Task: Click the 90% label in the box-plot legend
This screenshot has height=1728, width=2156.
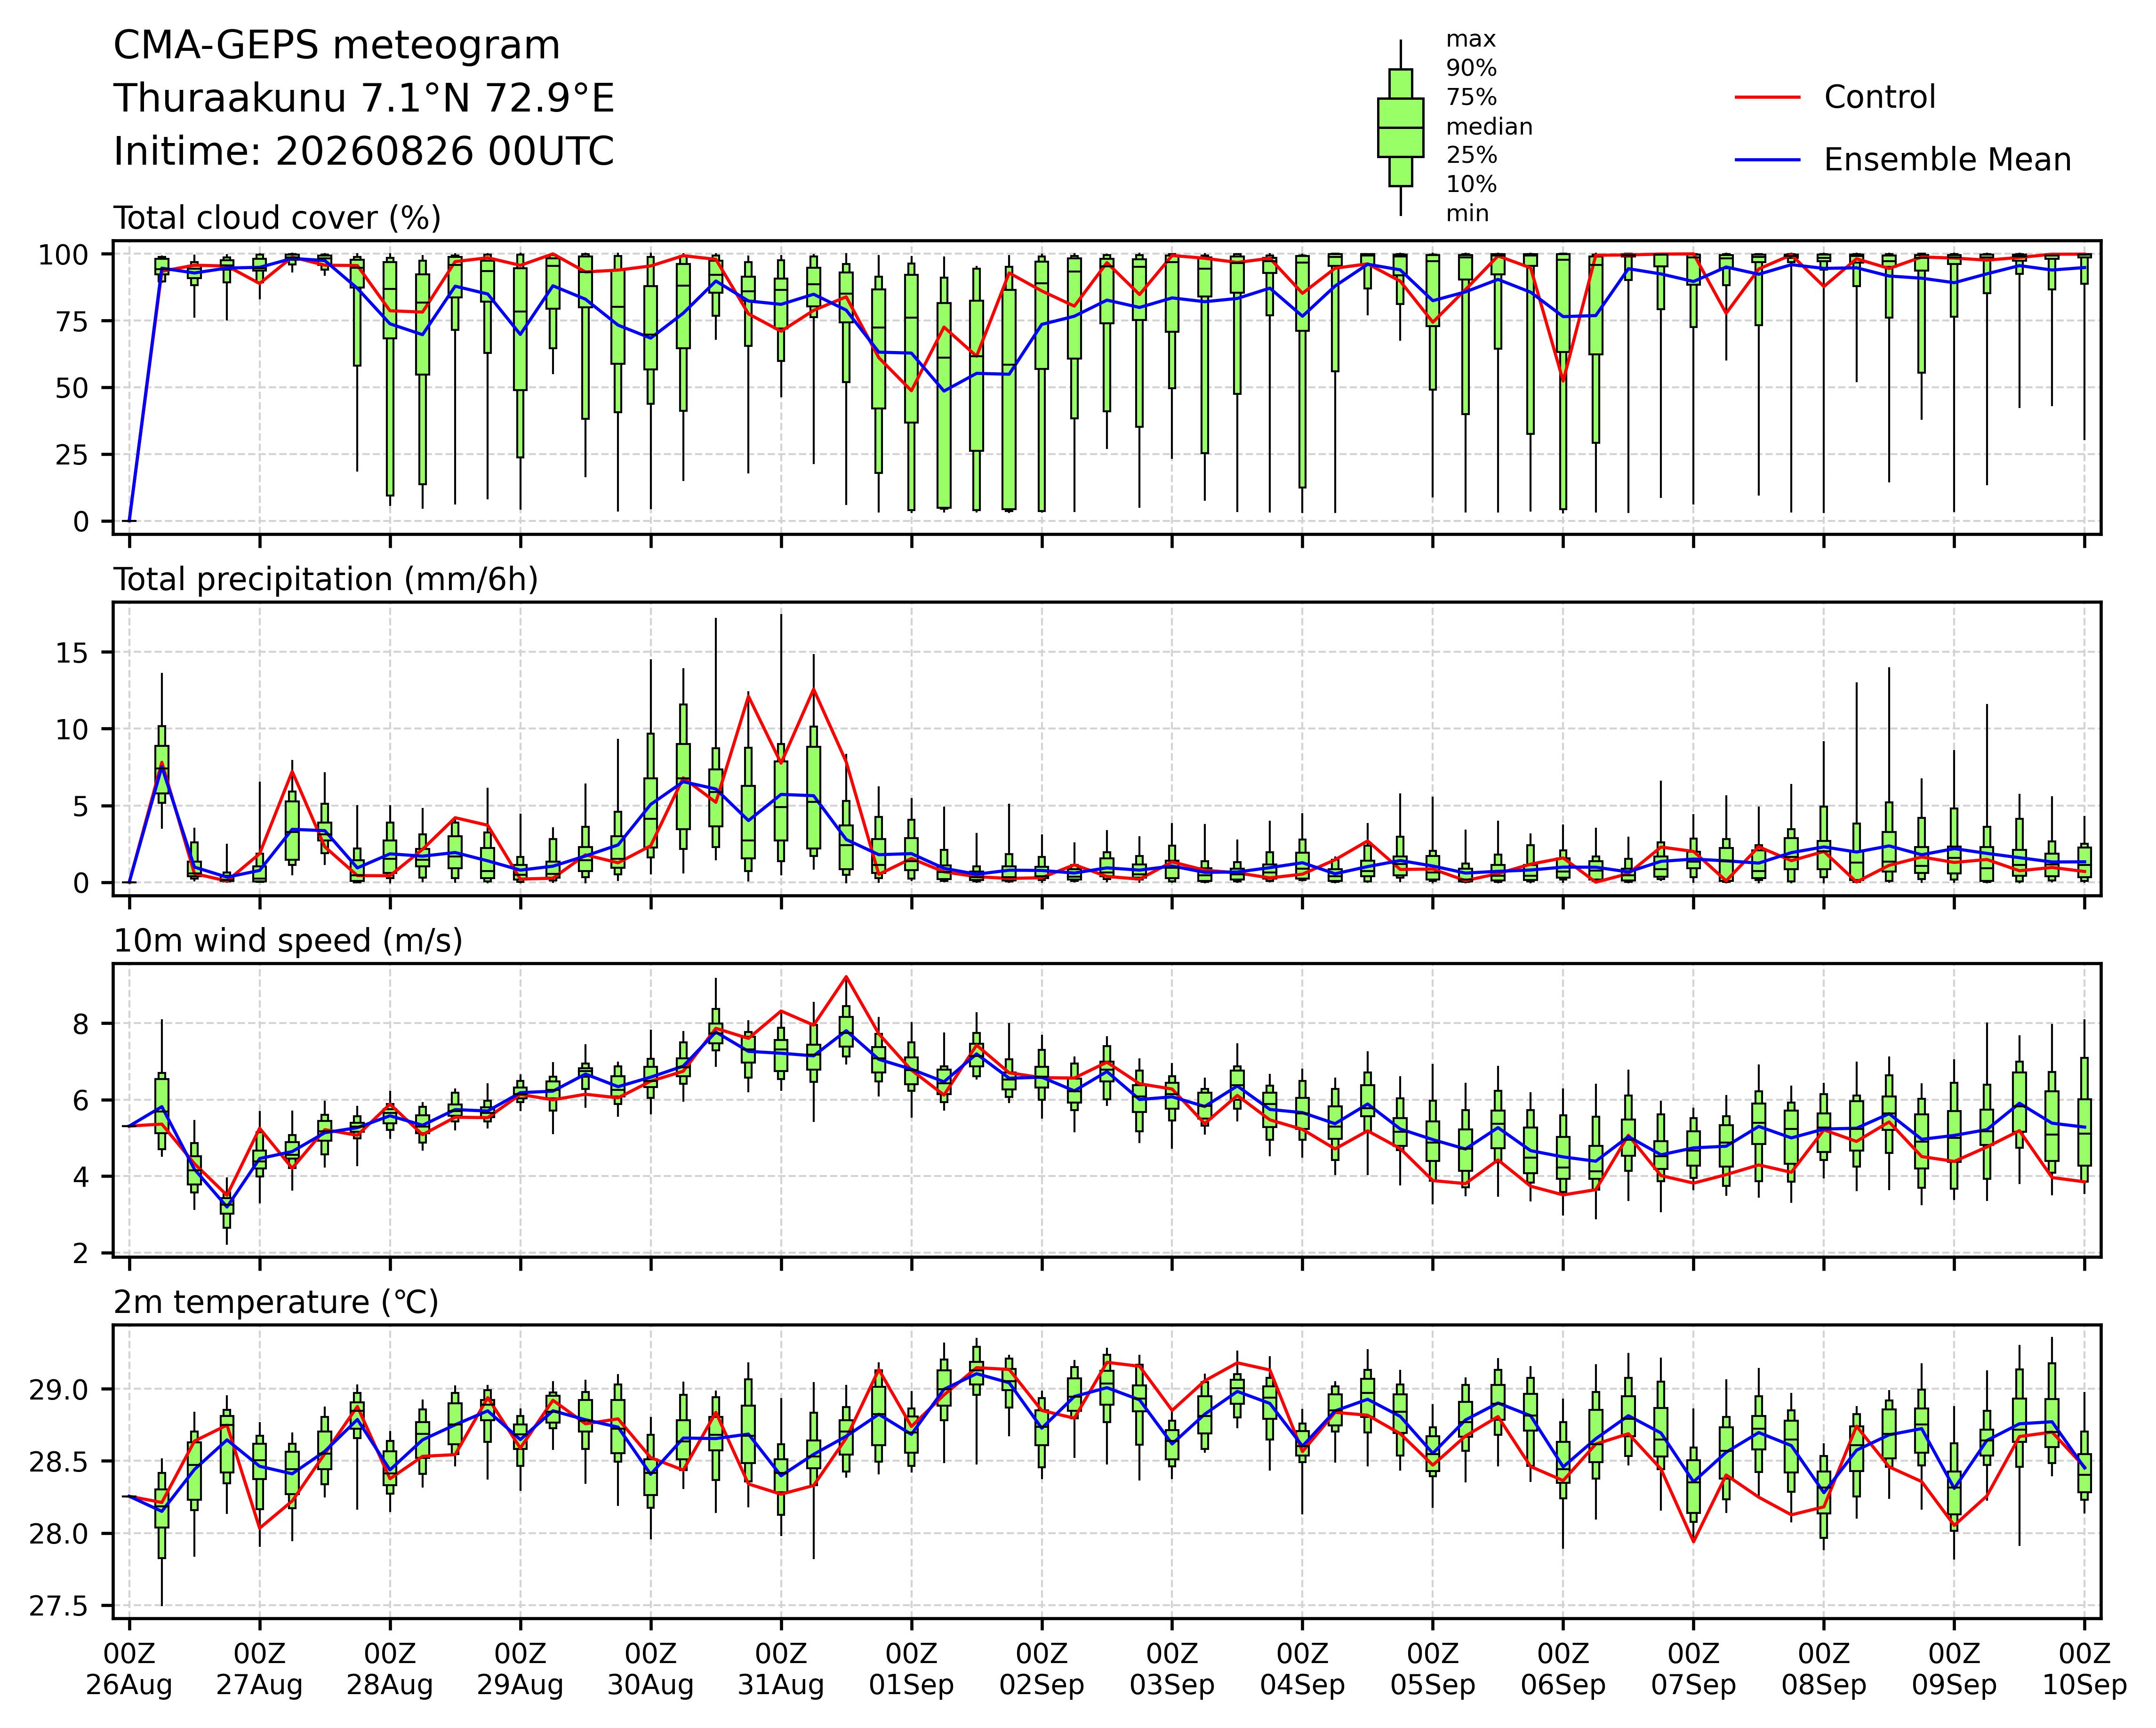Action: tap(1471, 69)
